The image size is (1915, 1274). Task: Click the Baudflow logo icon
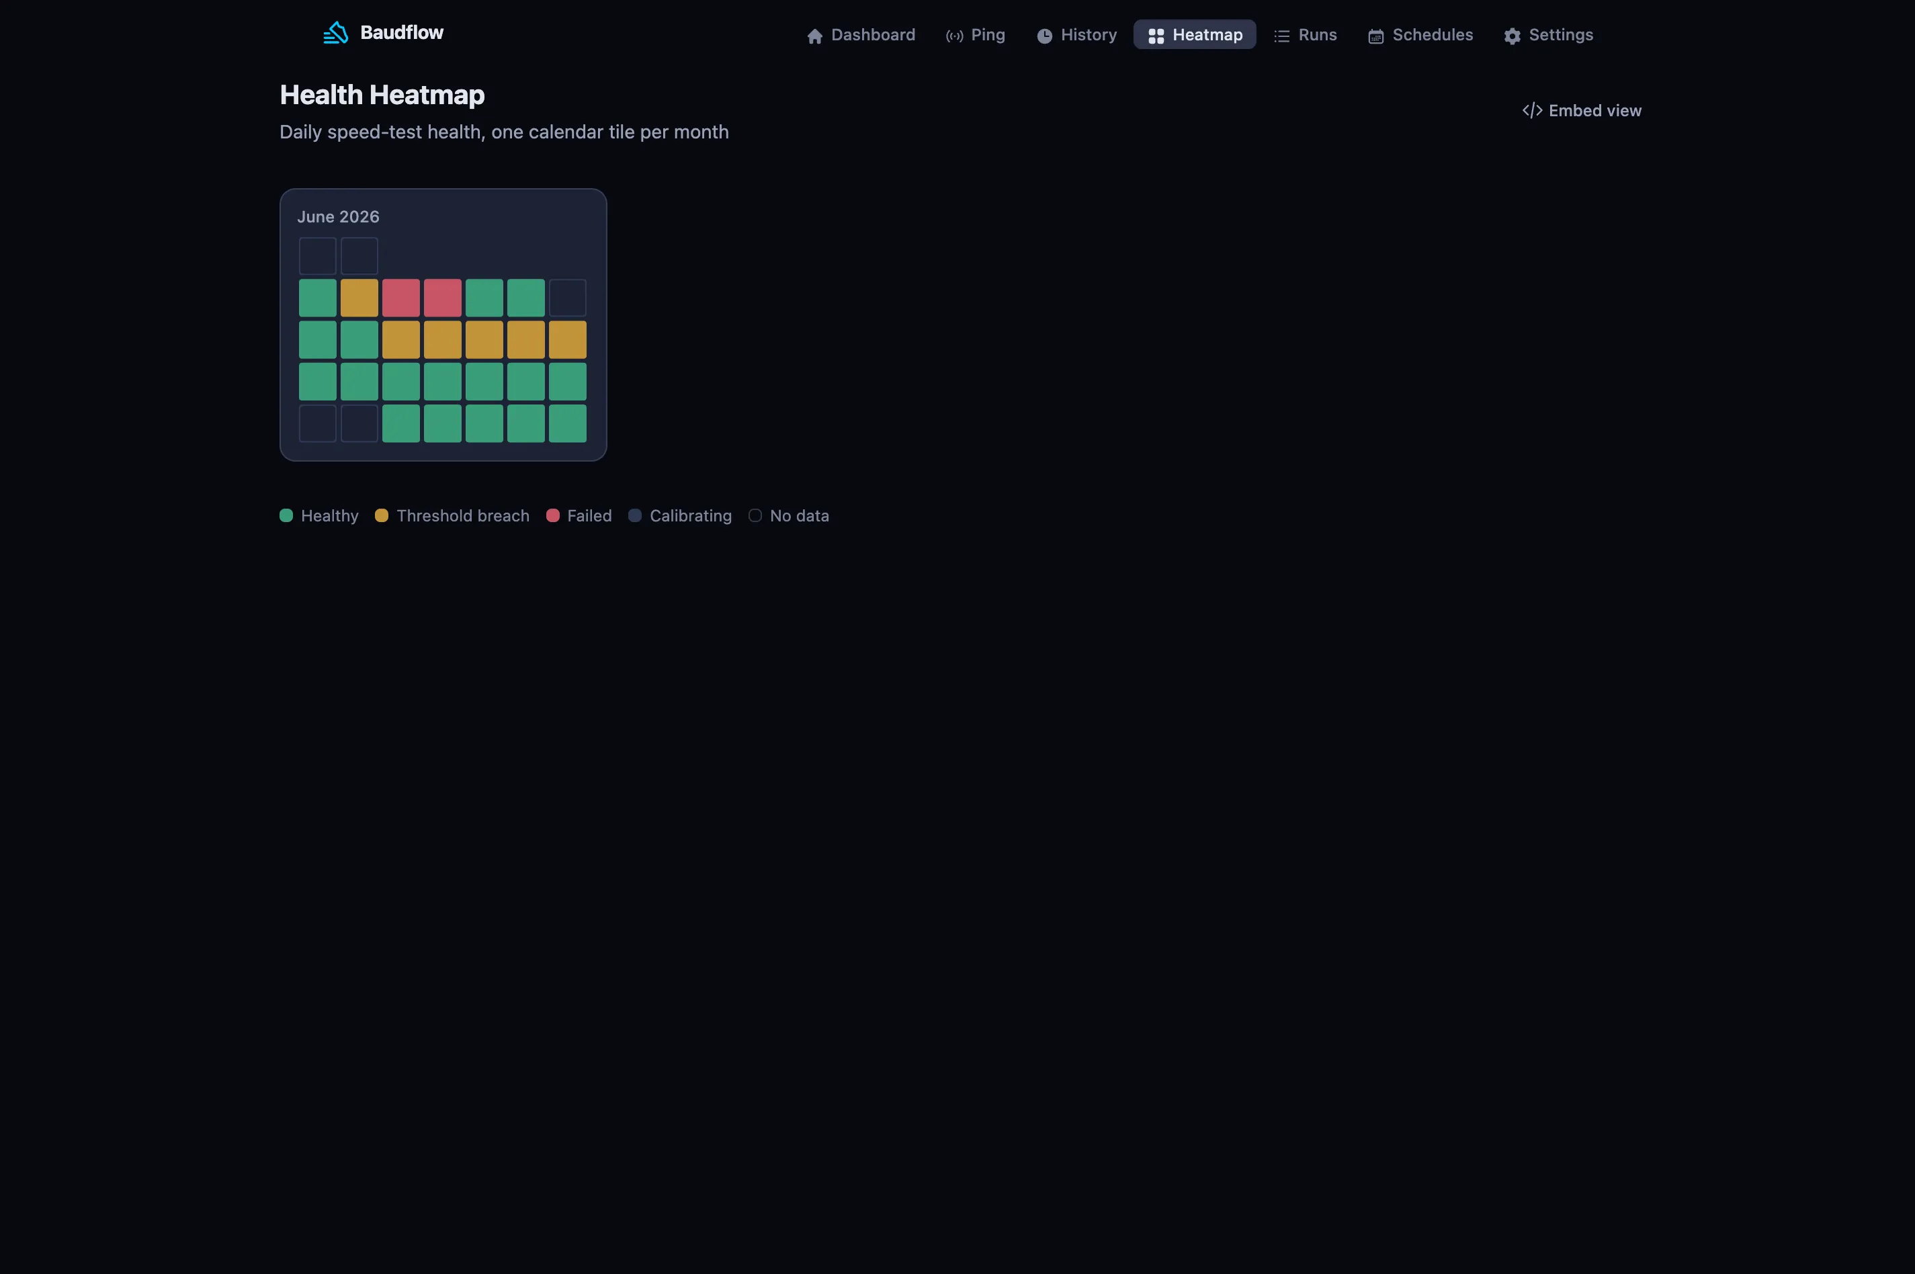click(335, 34)
